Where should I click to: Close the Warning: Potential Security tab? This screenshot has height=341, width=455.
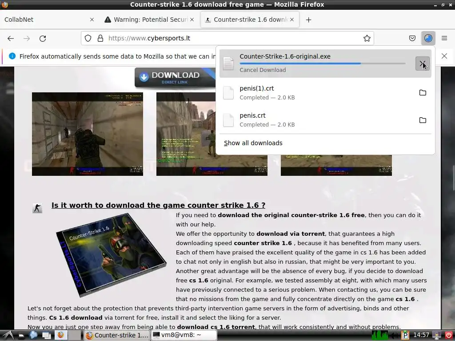(192, 20)
